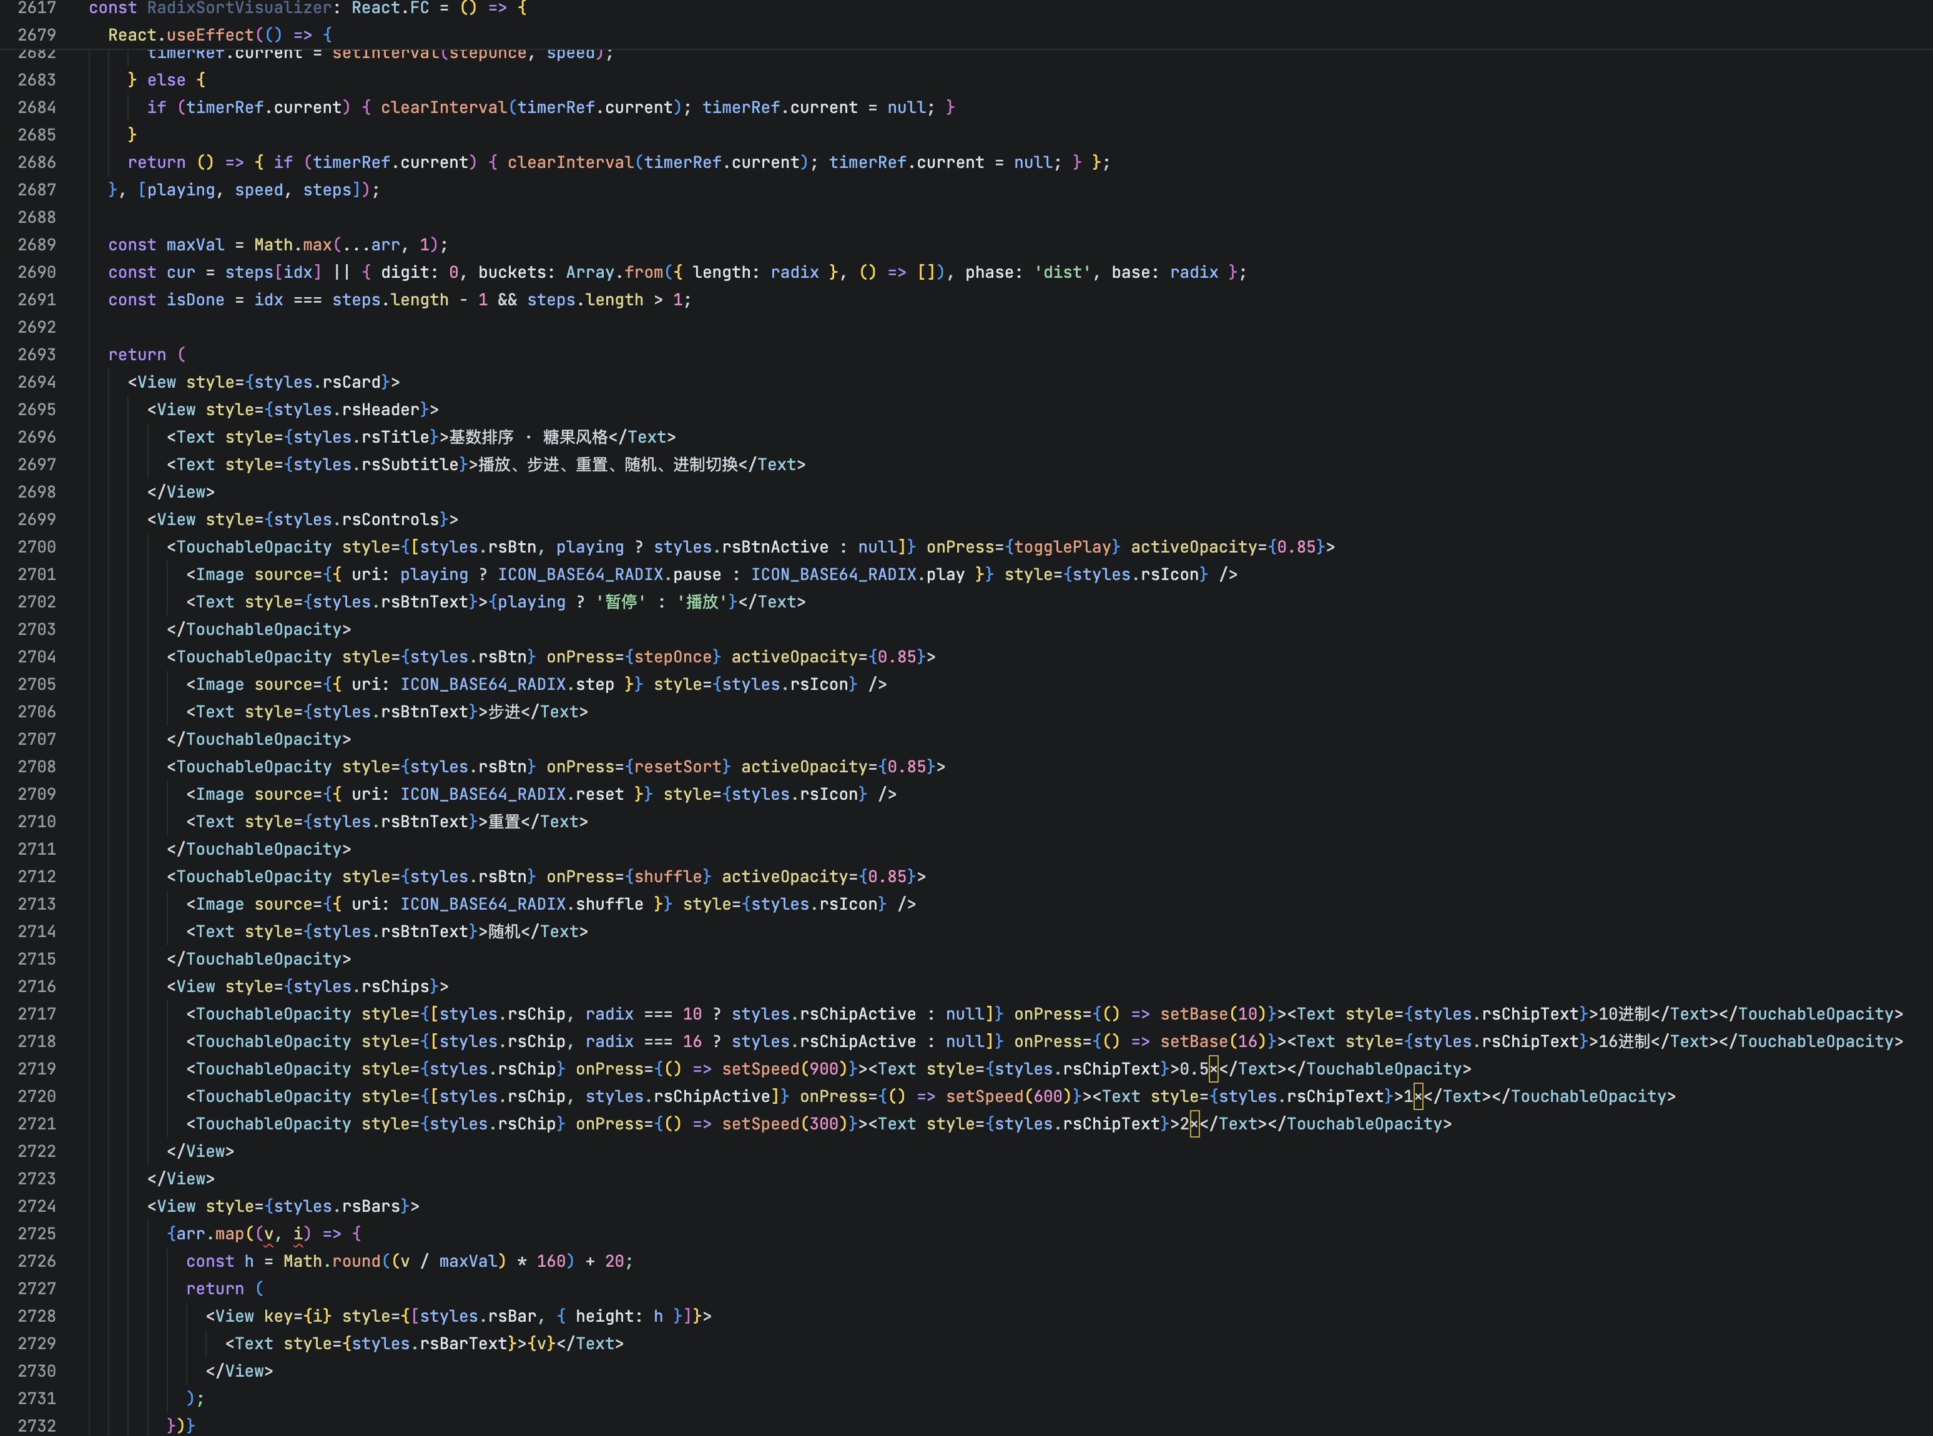
Task: Click 'togglePlay' handler name
Action: click(1062, 548)
